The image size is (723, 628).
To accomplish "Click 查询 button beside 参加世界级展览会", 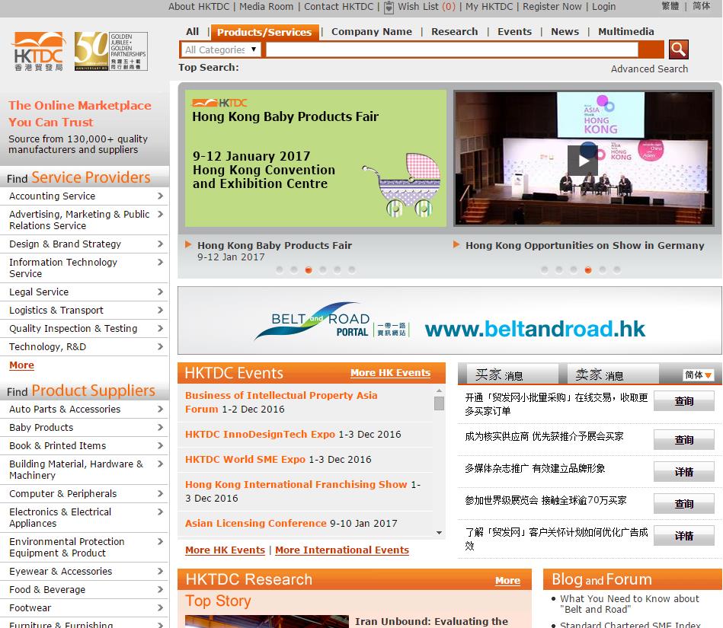I will click(684, 504).
